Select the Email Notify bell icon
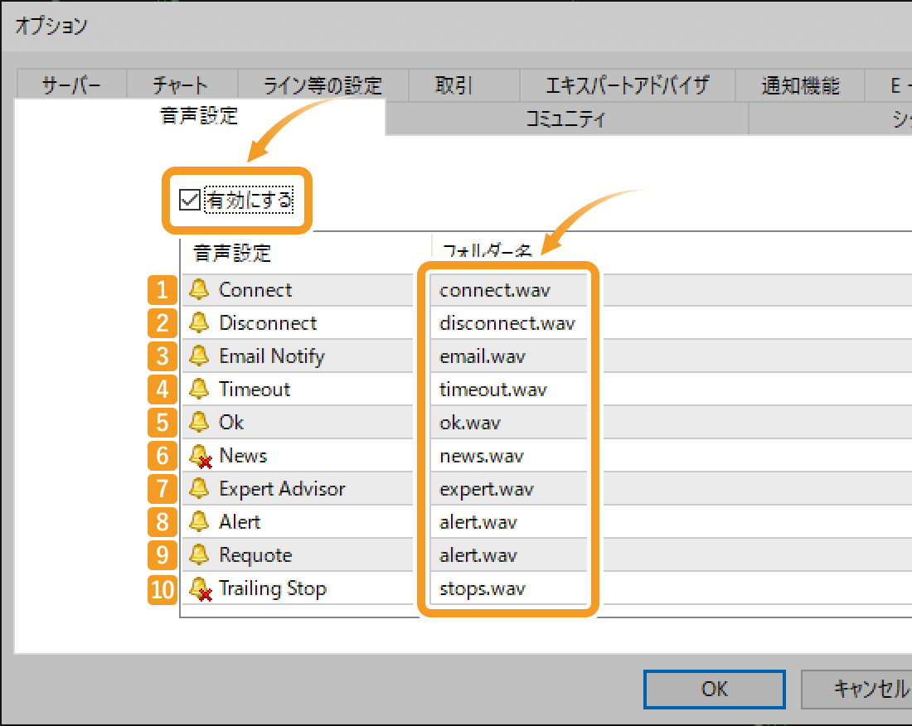 click(x=200, y=356)
